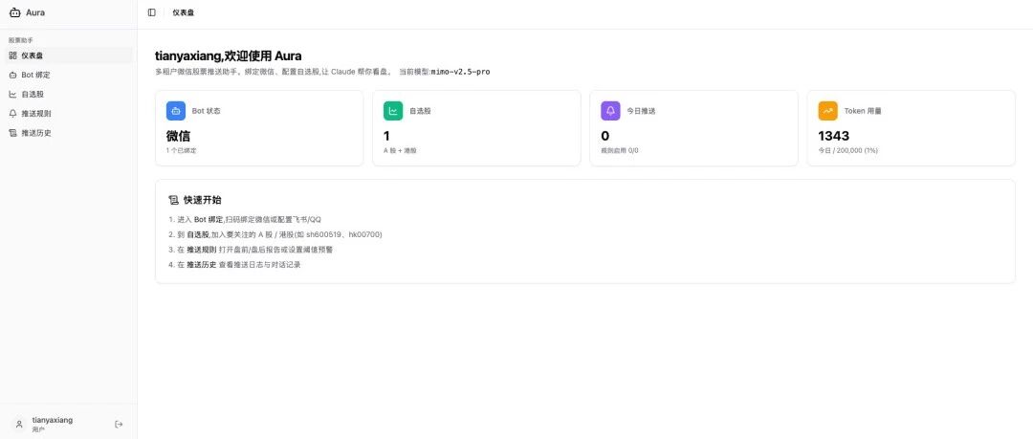
Task: Open 推送规则 sidebar item
Action: click(x=69, y=114)
